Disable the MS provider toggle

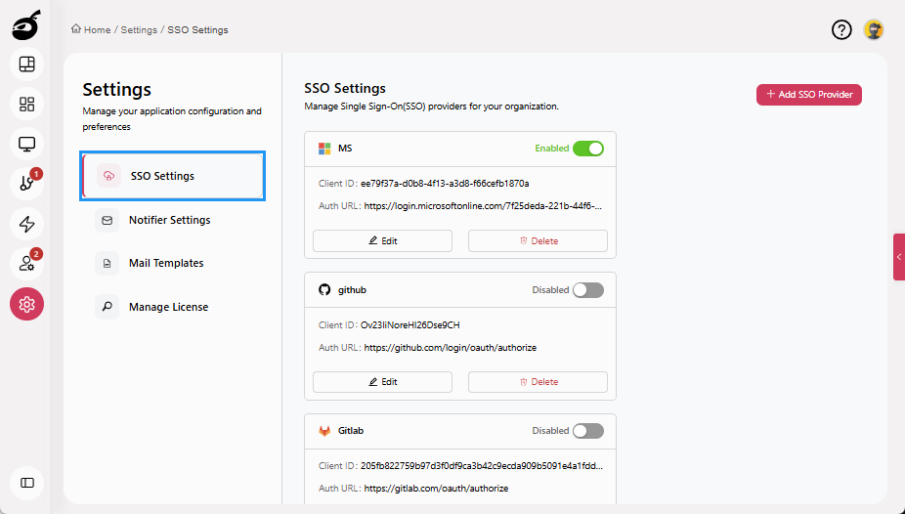click(x=588, y=149)
